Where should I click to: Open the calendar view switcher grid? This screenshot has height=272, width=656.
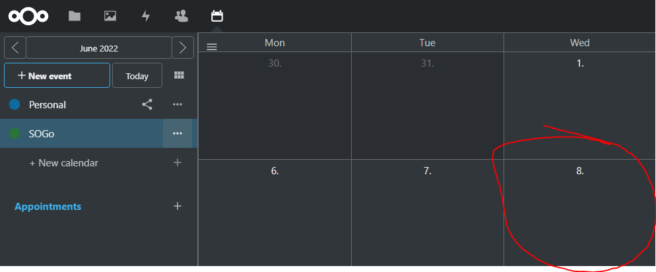(x=179, y=75)
